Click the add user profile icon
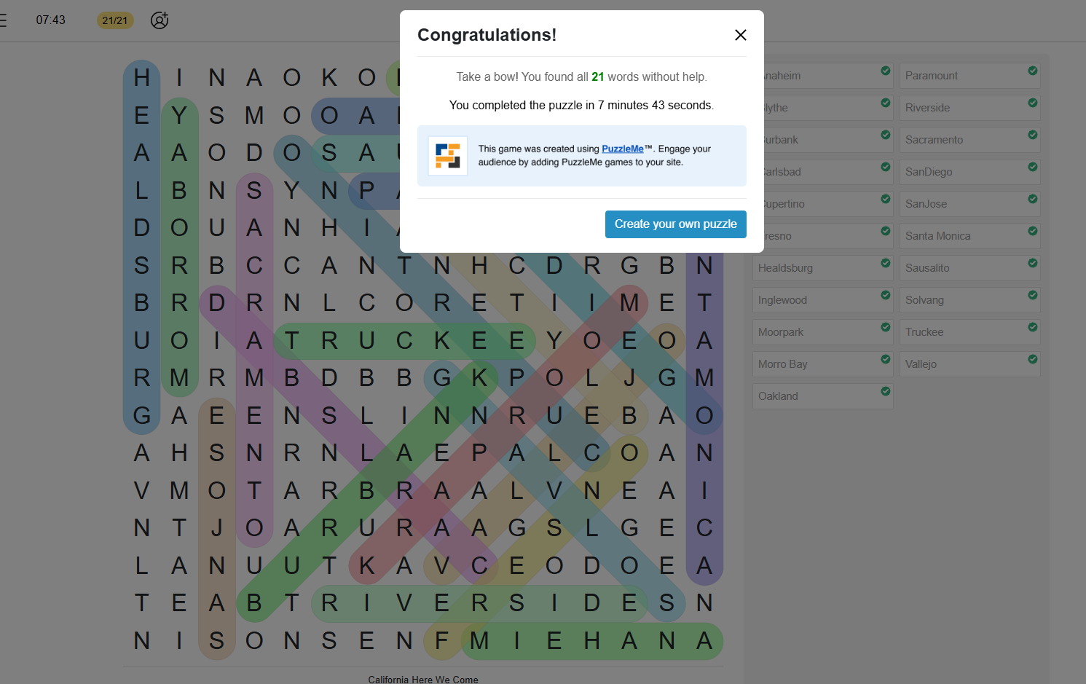Image resolution: width=1086 pixels, height=684 pixels. [x=160, y=20]
